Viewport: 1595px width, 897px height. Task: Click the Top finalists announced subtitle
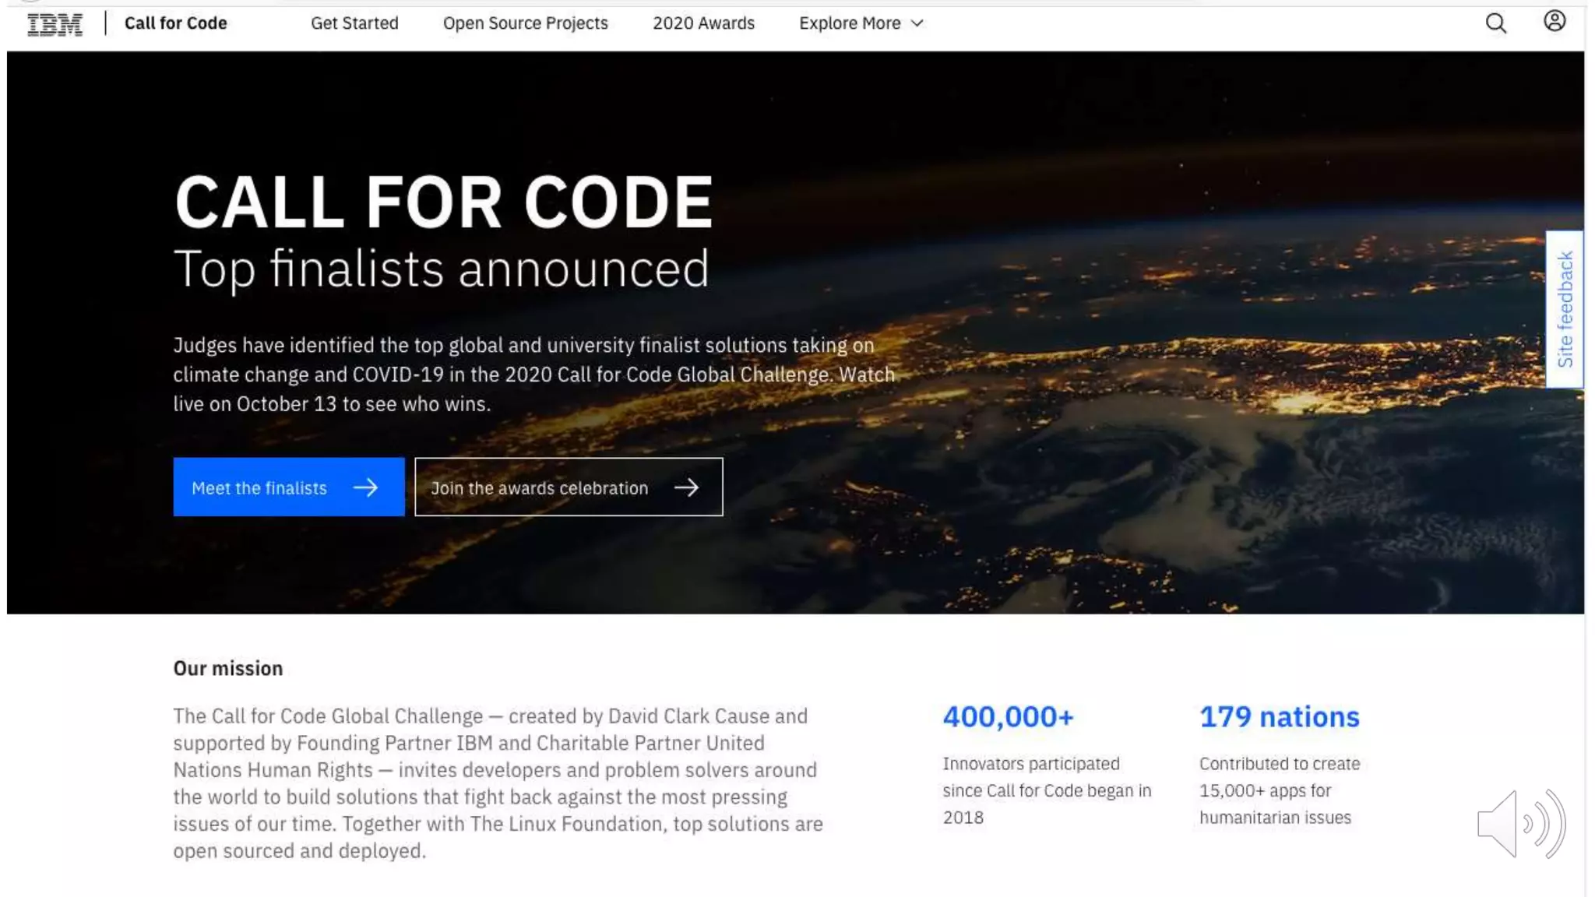click(x=441, y=269)
